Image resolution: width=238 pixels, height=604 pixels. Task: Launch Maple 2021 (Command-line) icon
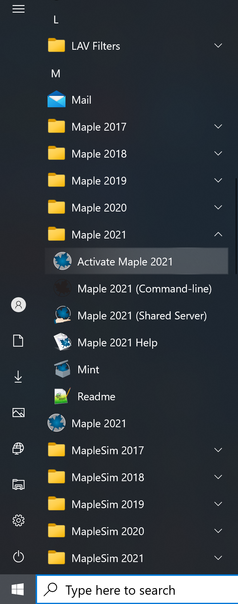[x=62, y=288]
